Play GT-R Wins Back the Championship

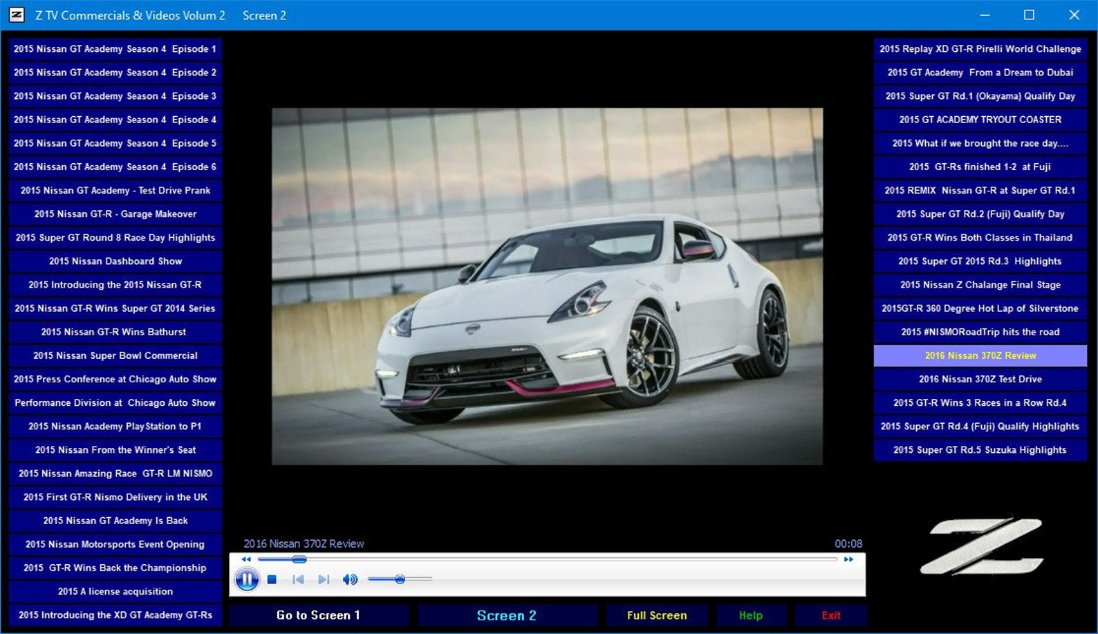pyautogui.click(x=115, y=568)
